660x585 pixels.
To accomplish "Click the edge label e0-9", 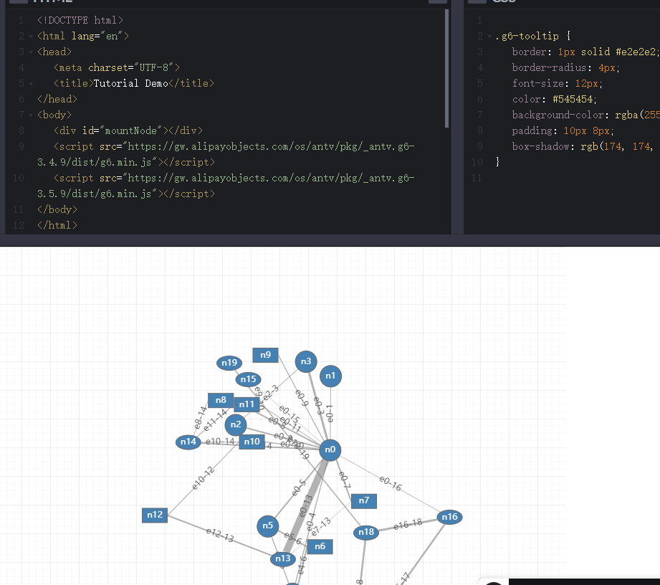I will (302, 398).
